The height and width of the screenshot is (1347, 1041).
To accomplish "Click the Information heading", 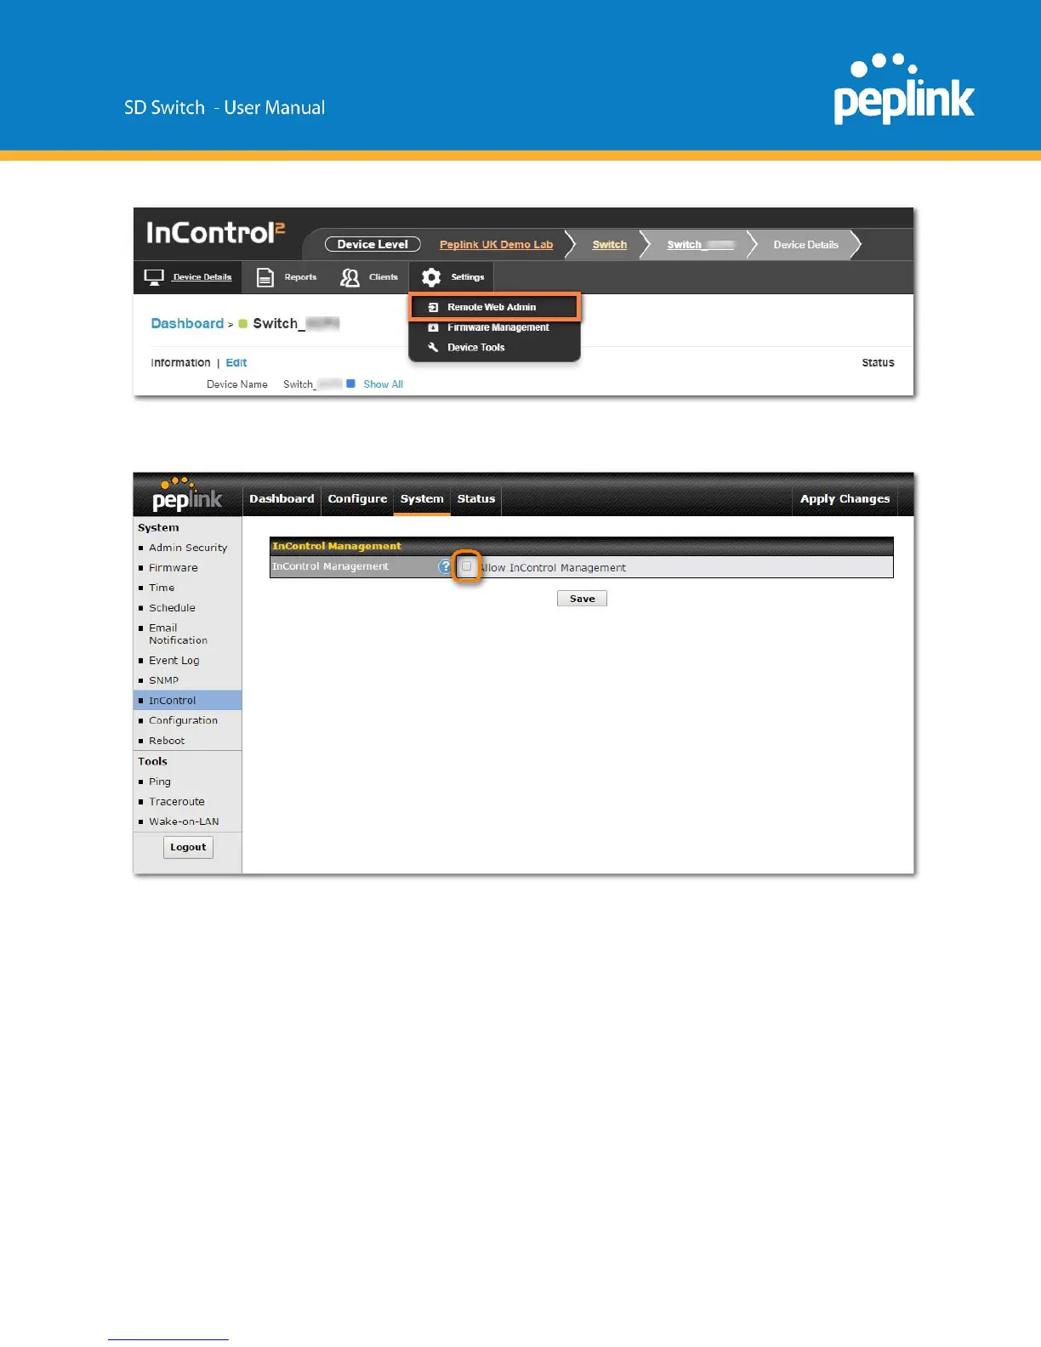I will [x=180, y=362].
